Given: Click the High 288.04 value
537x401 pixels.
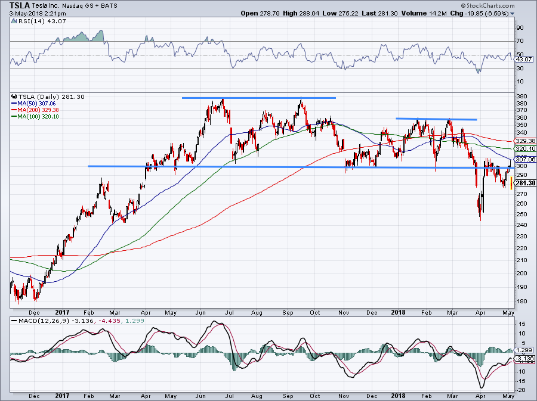Looking at the screenshot, I should click(301, 13).
